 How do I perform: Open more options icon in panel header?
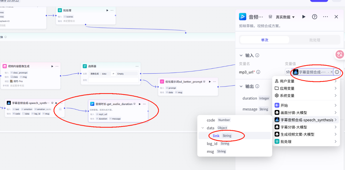tap(325, 17)
